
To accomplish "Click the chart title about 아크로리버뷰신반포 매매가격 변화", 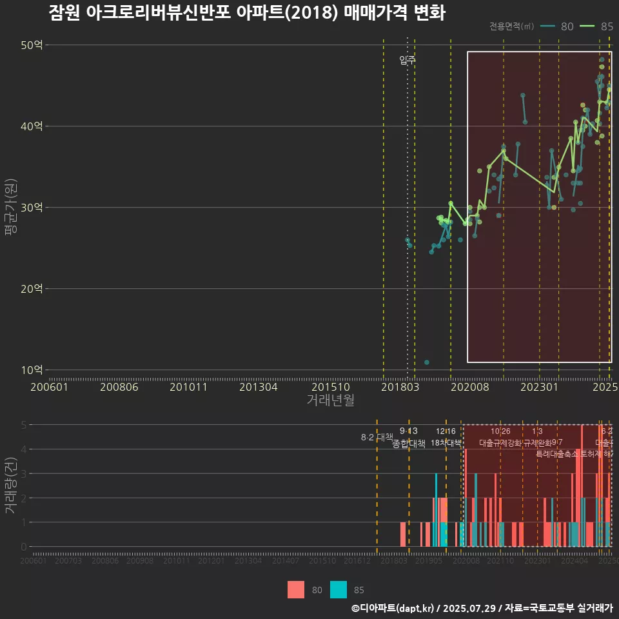I will pyautogui.click(x=247, y=13).
